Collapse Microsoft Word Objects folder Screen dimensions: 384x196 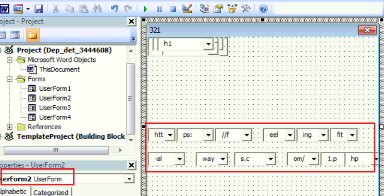click(9, 60)
